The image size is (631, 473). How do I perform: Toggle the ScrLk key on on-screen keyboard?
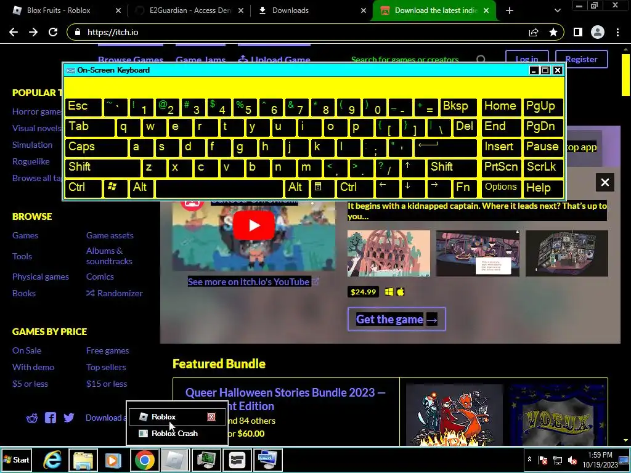tap(543, 168)
